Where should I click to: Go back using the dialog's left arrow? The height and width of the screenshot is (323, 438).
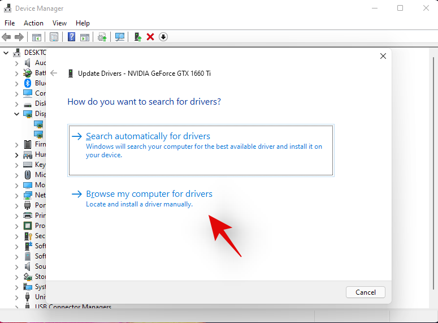tap(54, 74)
